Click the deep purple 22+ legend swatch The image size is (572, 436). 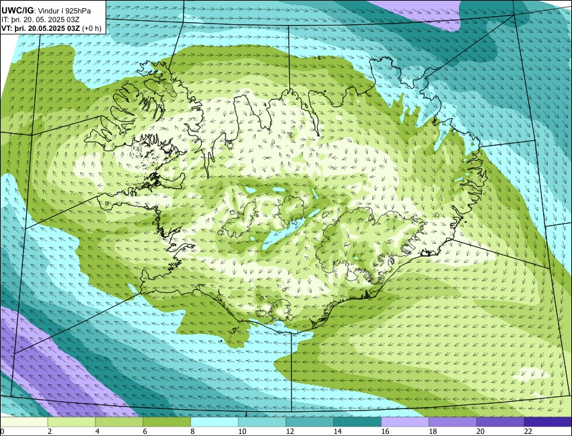pyautogui.click(x=548, y=422)
